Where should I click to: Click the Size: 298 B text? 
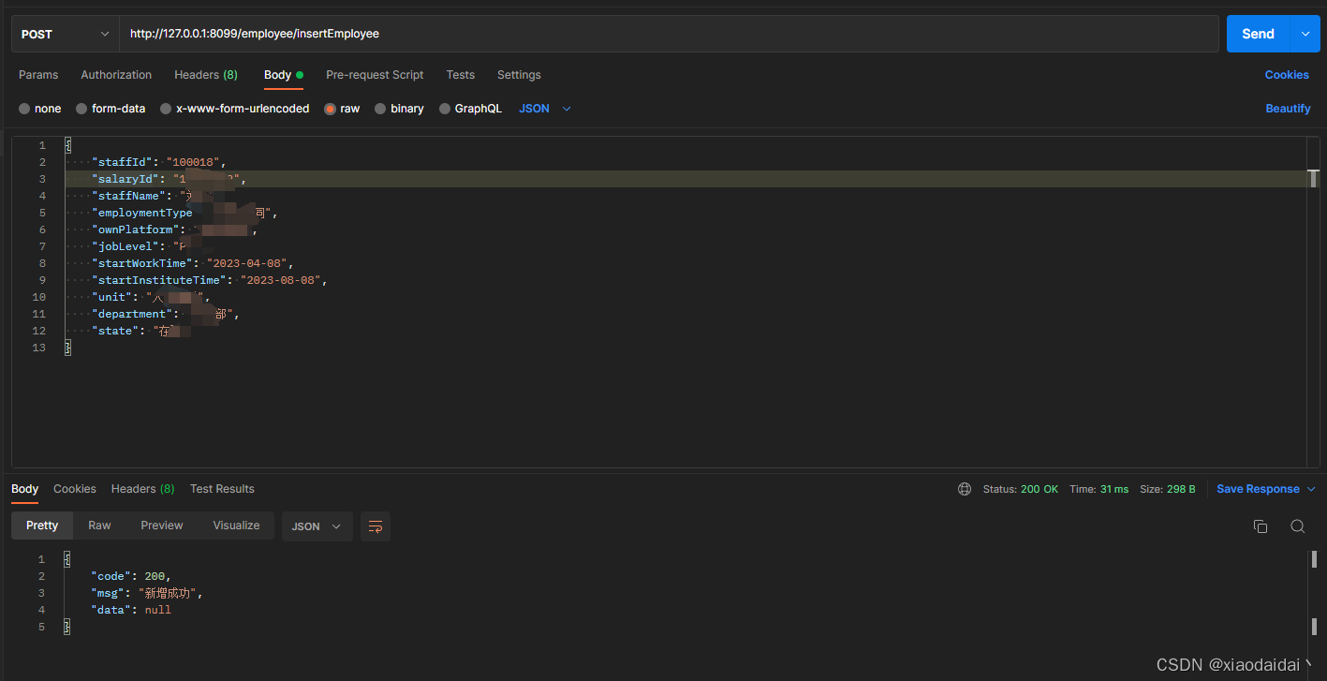point(1167,489)
